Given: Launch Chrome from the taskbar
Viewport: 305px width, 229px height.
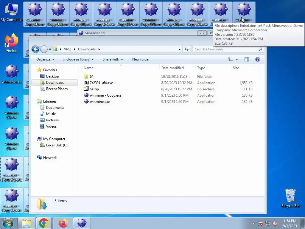Looking at the screenshot, I should (x=43, y=223).
